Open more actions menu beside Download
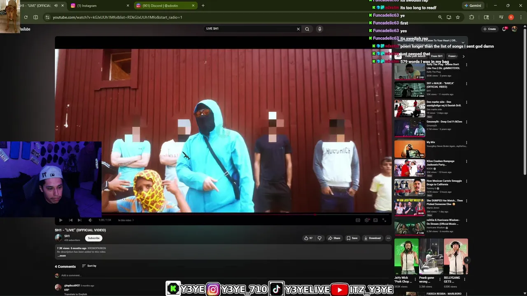The height and width of the screenshot is (296, 527). coord(388,238)
